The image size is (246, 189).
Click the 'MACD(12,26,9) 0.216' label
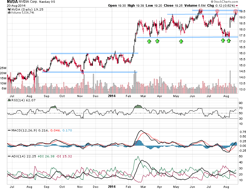[x=30, y=130]
